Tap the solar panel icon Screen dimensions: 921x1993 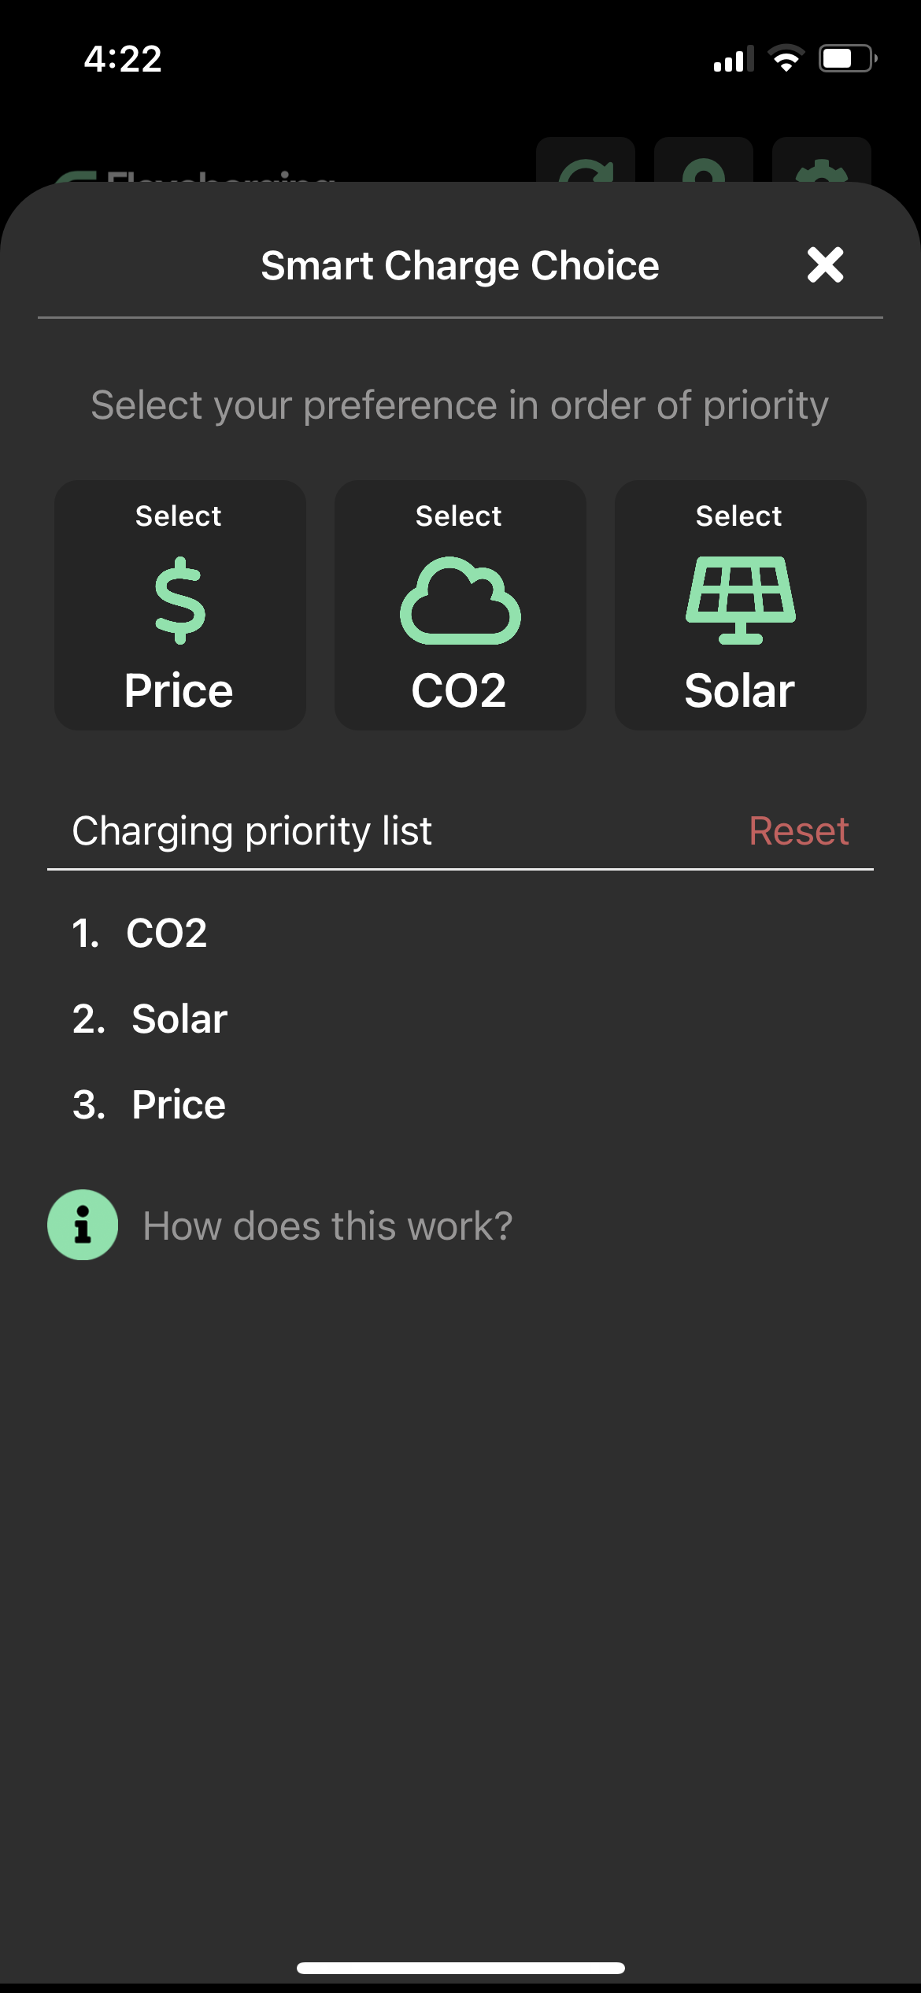point(740,601)
